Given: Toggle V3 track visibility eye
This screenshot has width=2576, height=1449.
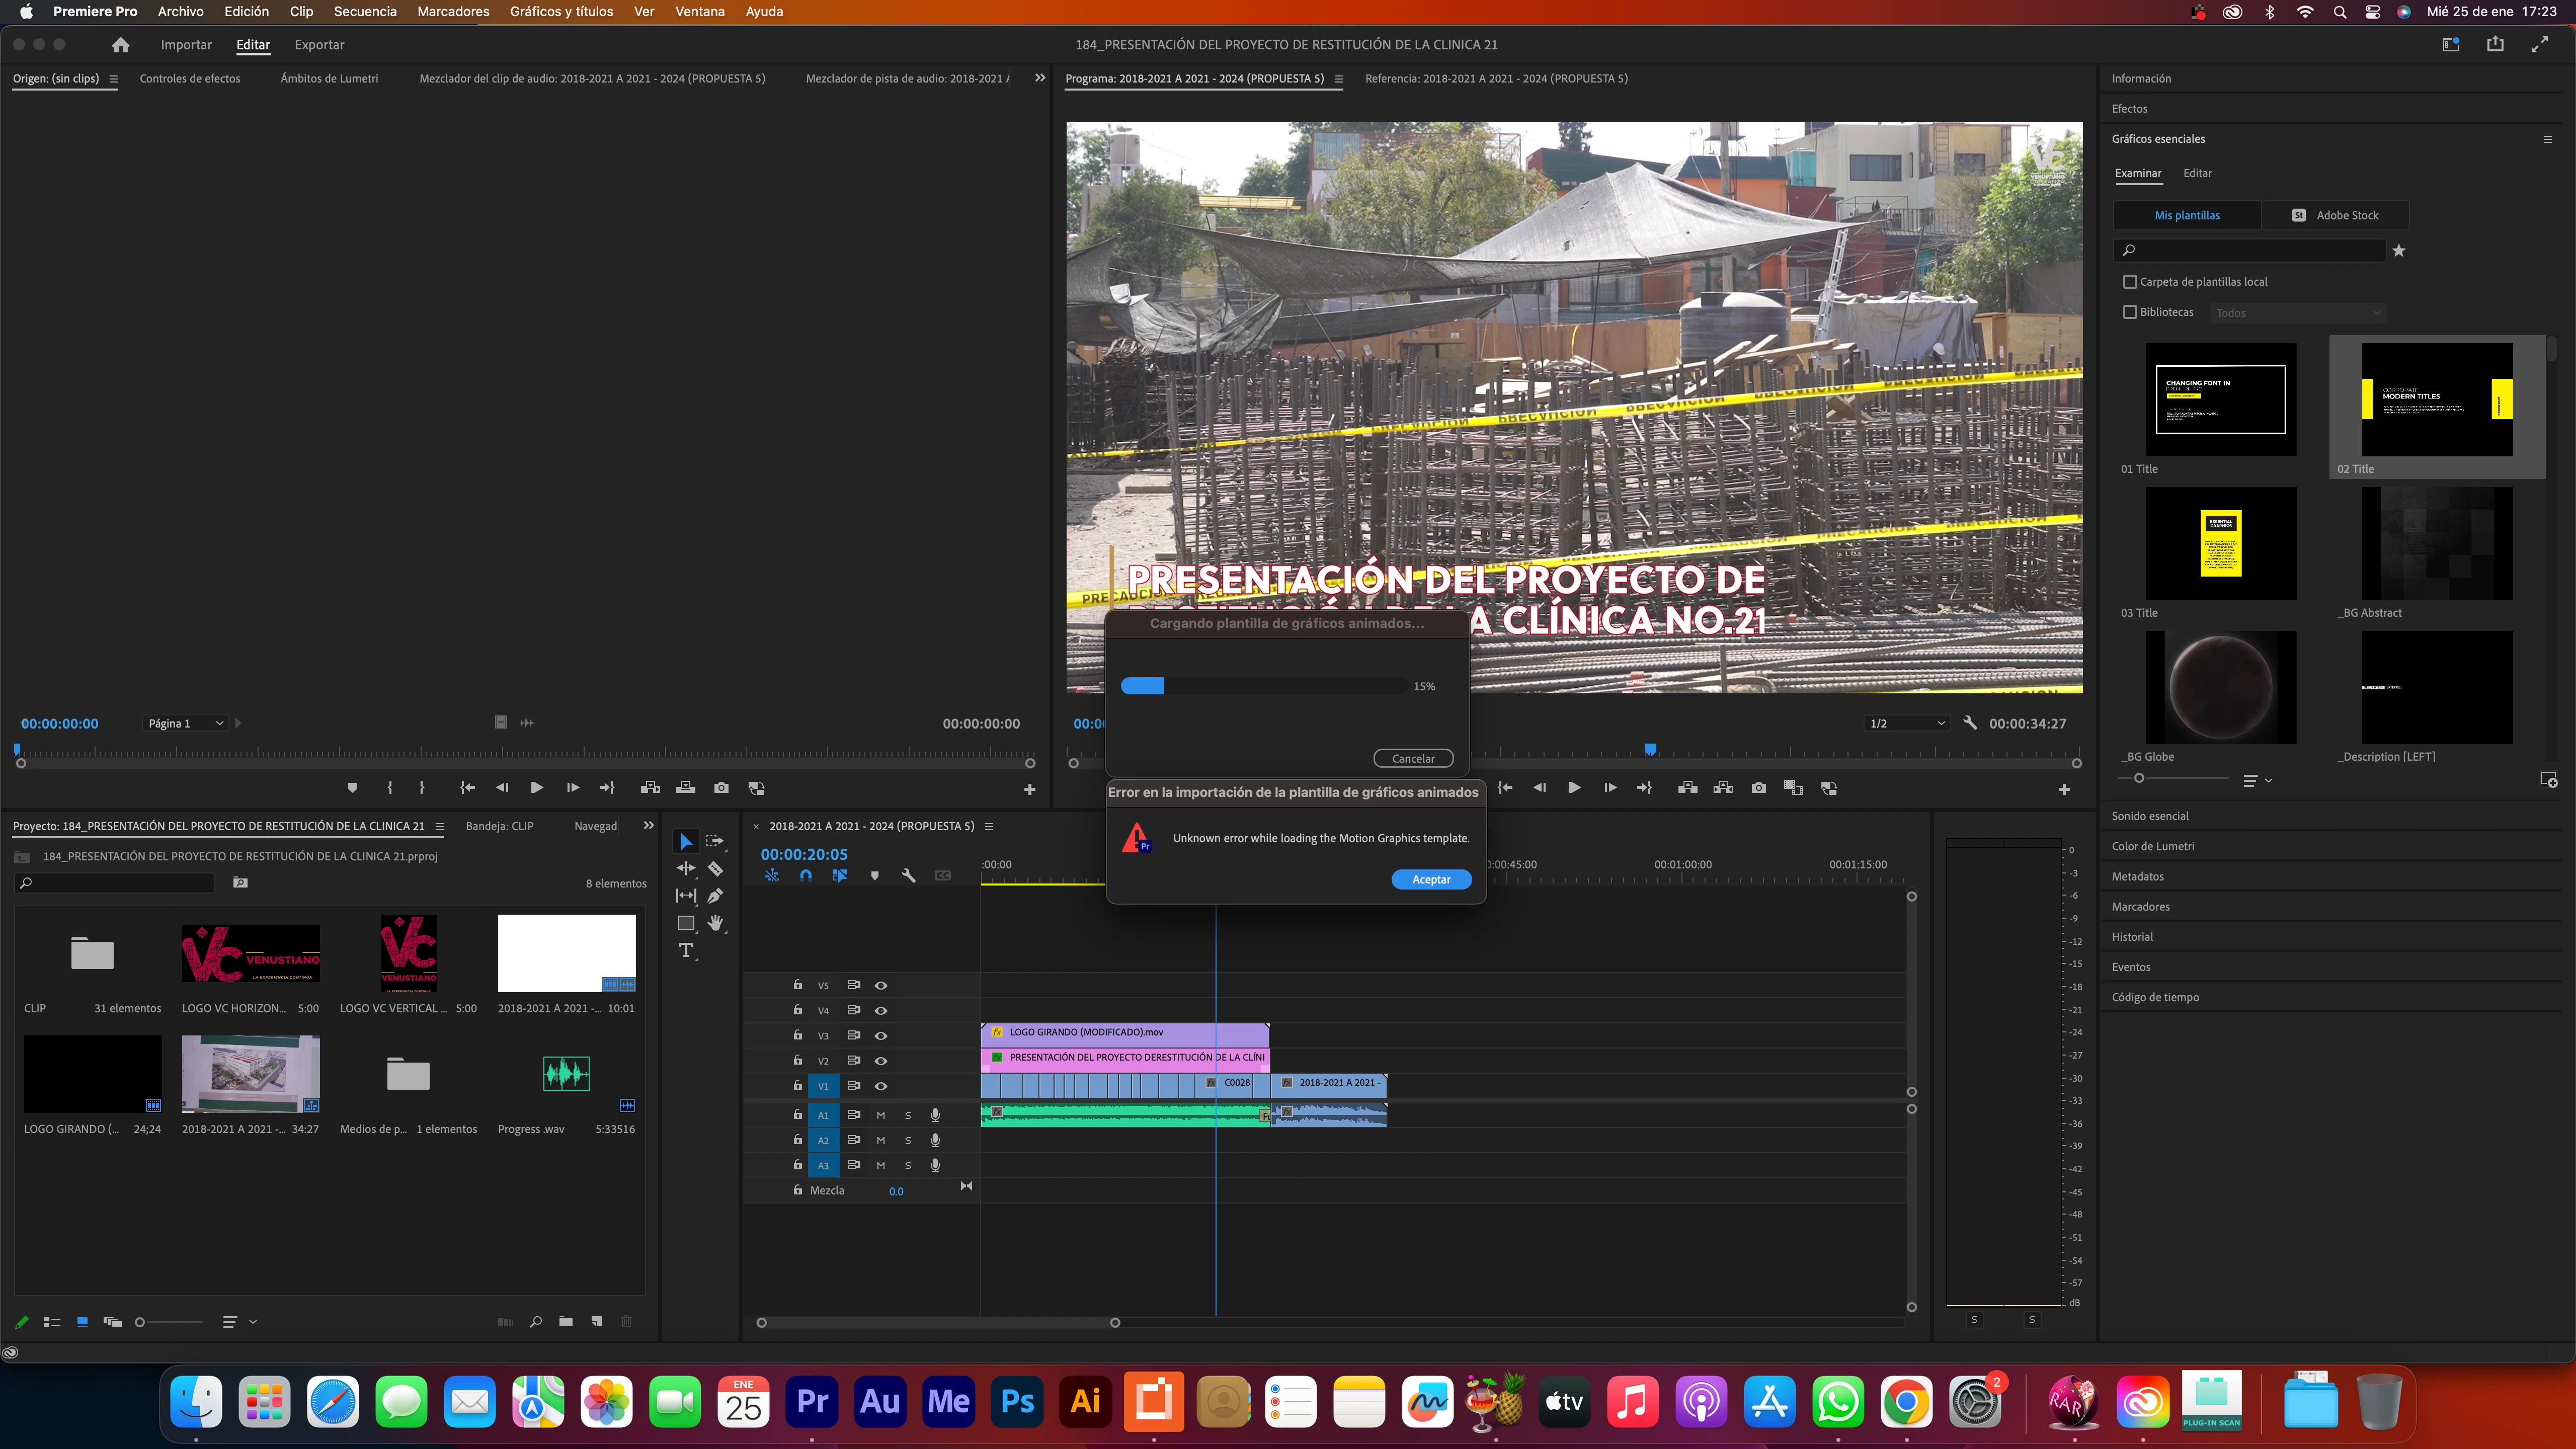Looking at the screenshot, I should tap(881, 1035).
